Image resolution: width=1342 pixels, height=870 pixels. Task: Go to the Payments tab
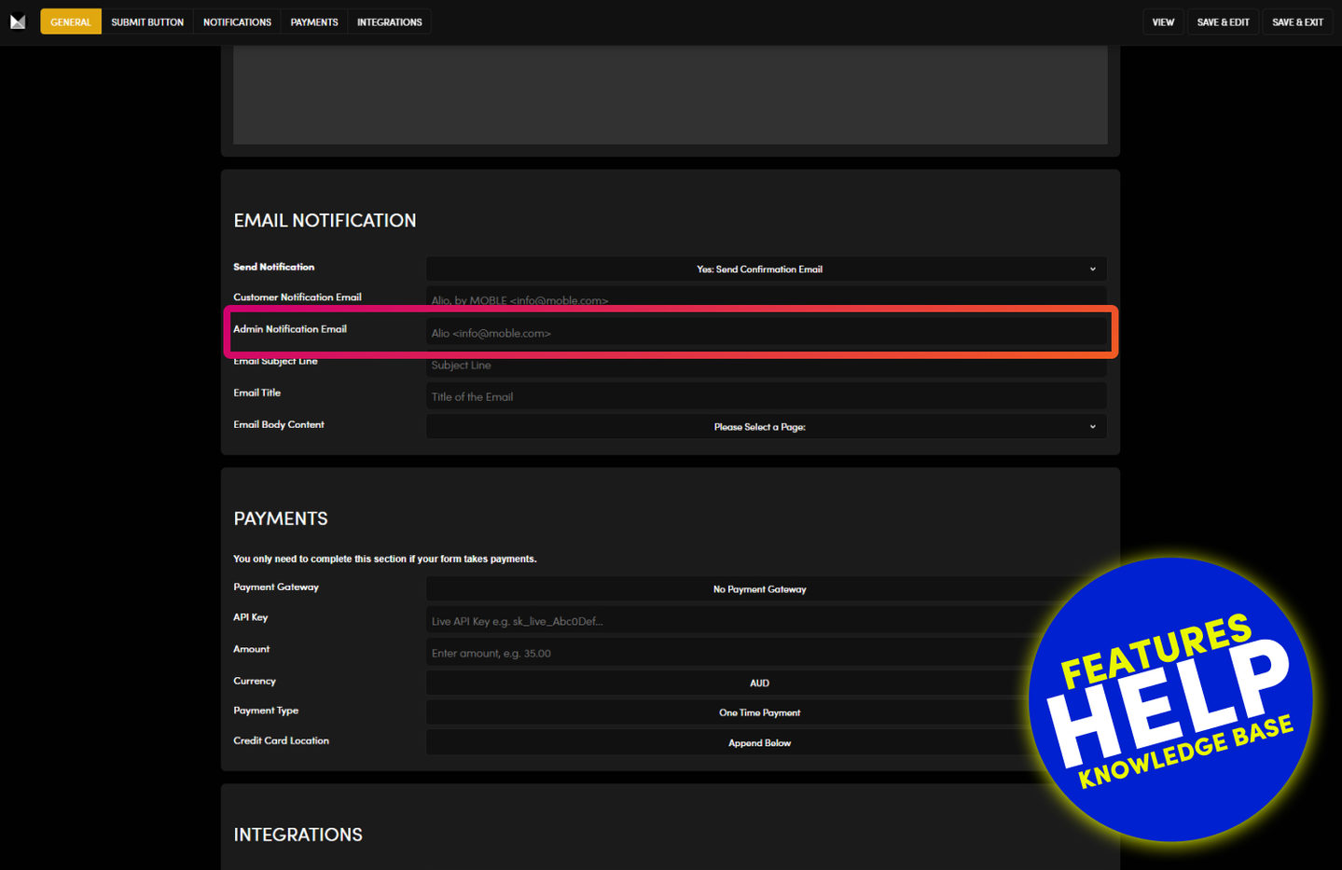[314, 21]
